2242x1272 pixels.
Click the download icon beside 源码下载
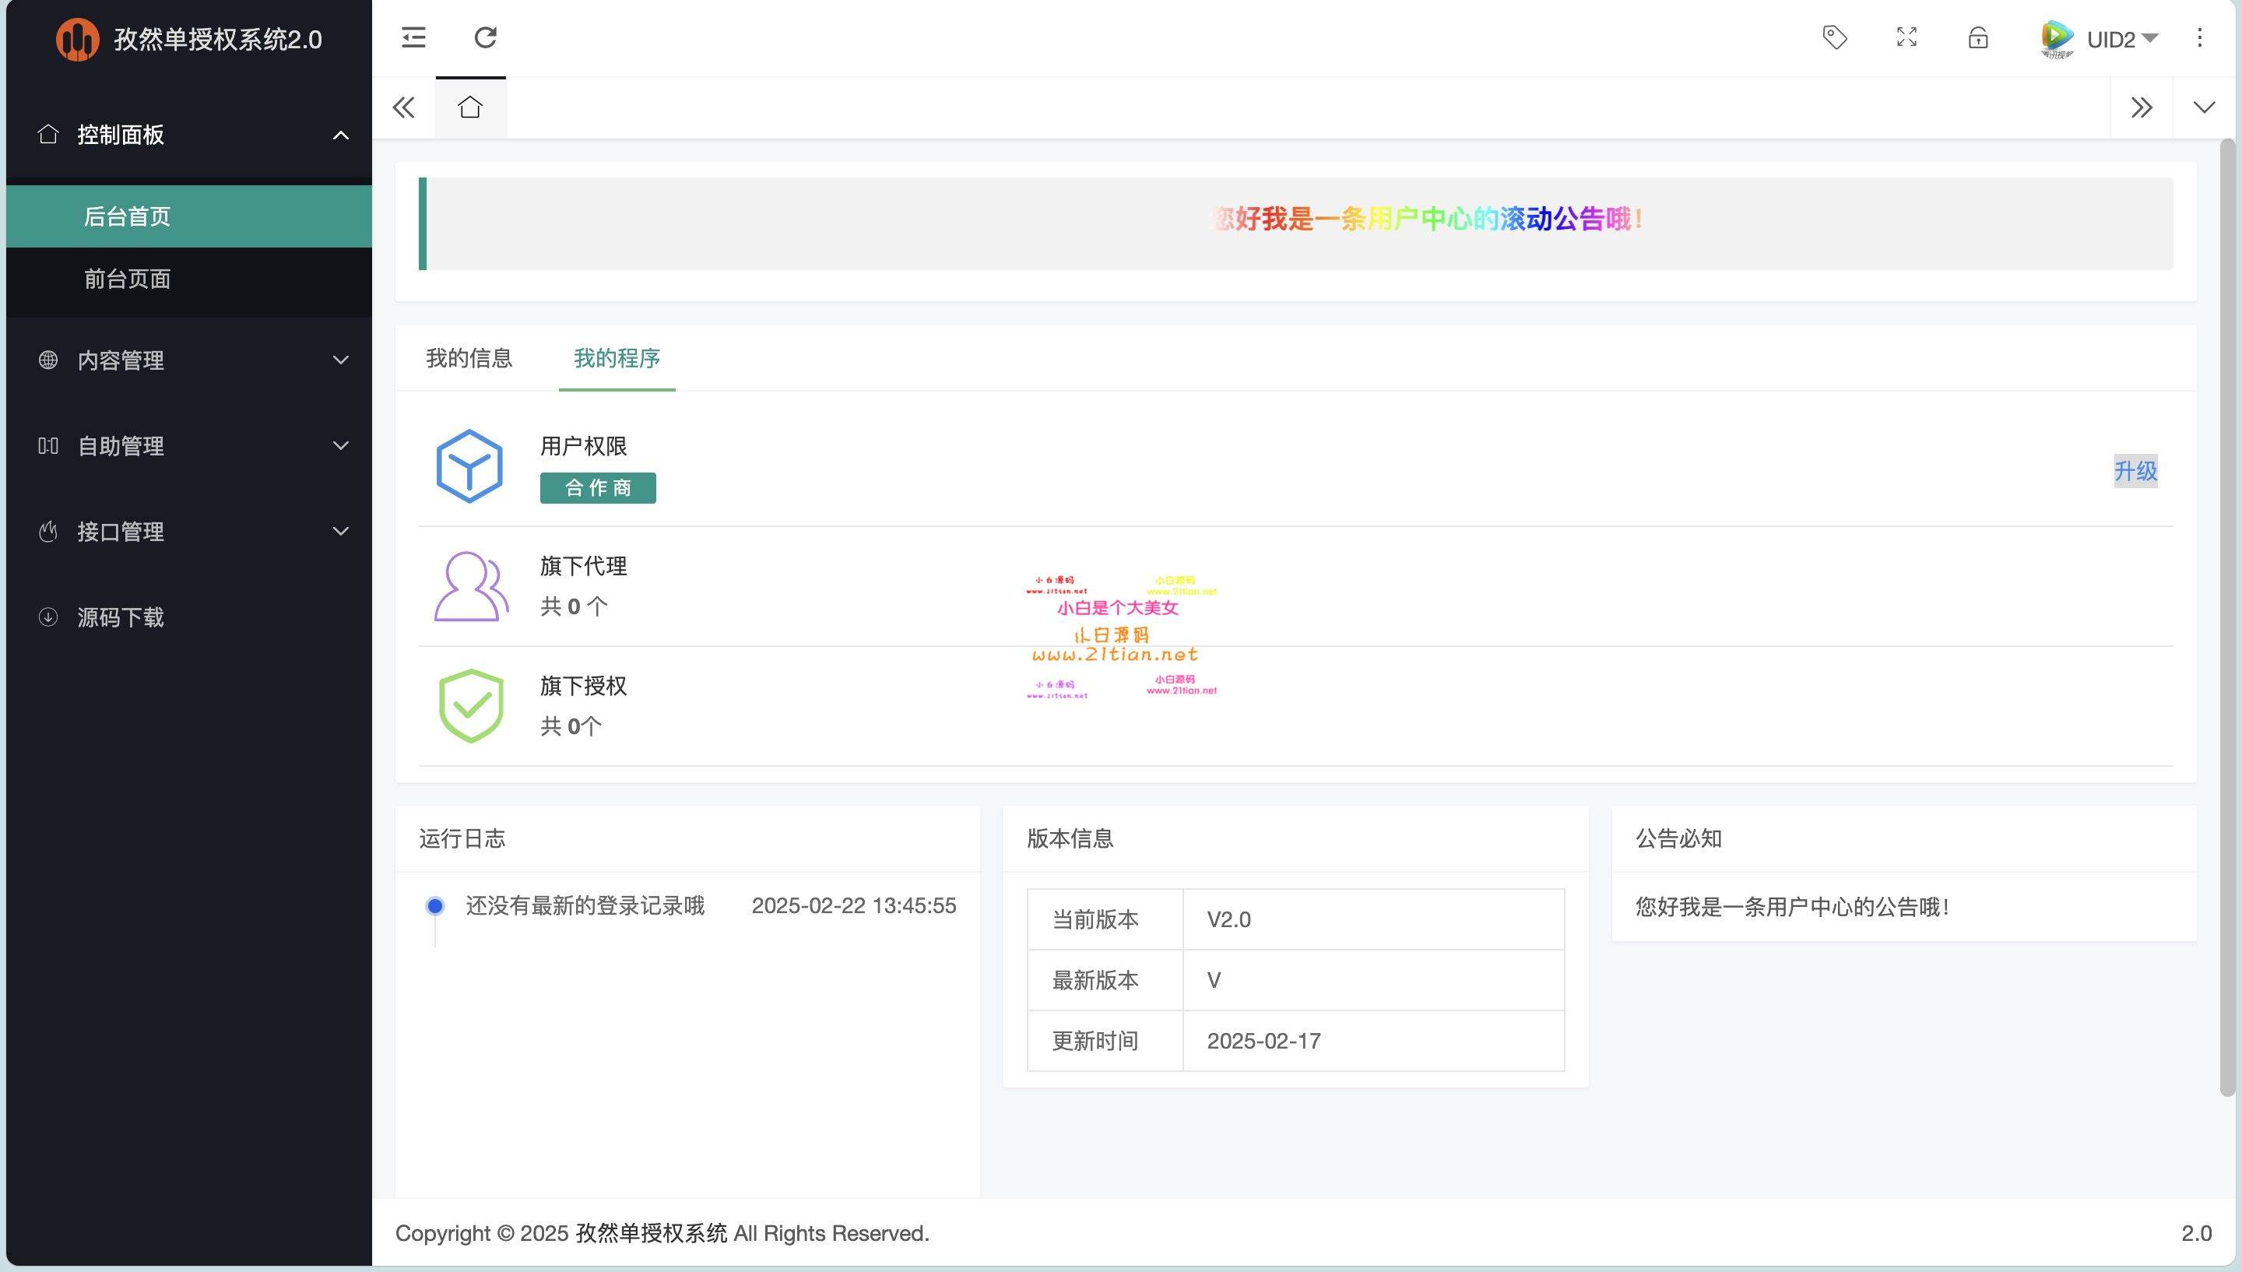pos(49,617)
